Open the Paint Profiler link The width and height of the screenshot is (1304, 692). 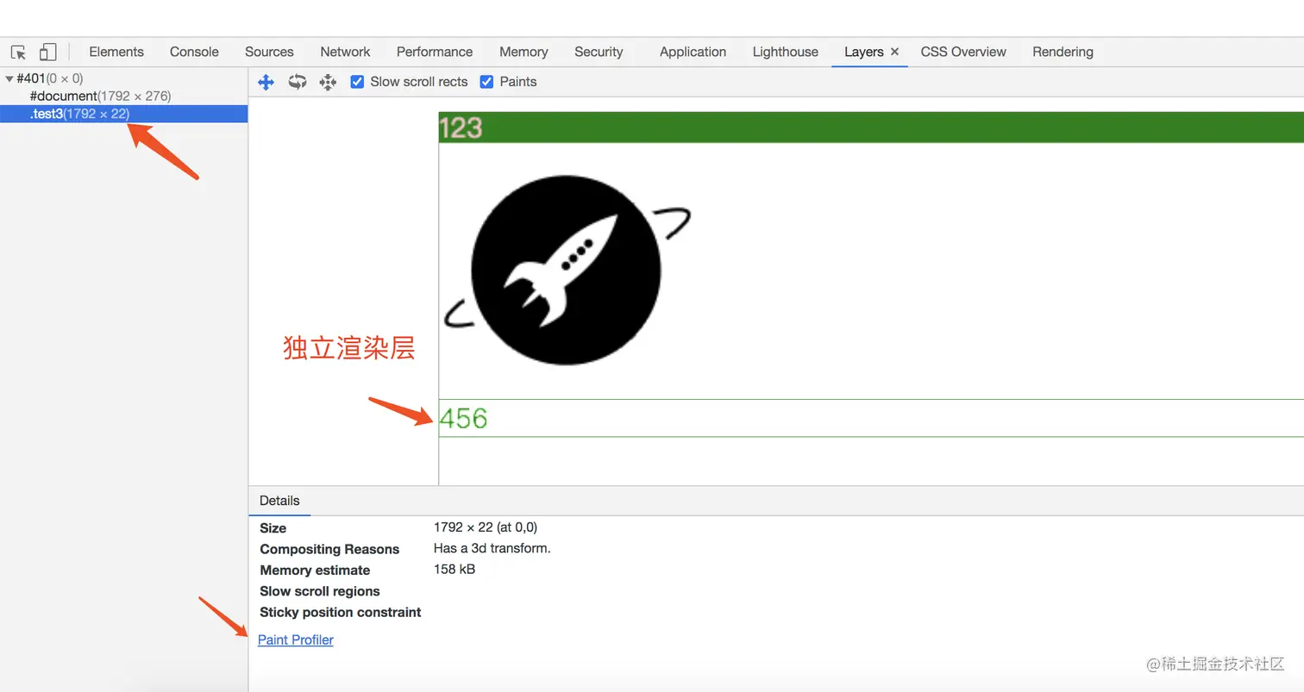point(296,639)
